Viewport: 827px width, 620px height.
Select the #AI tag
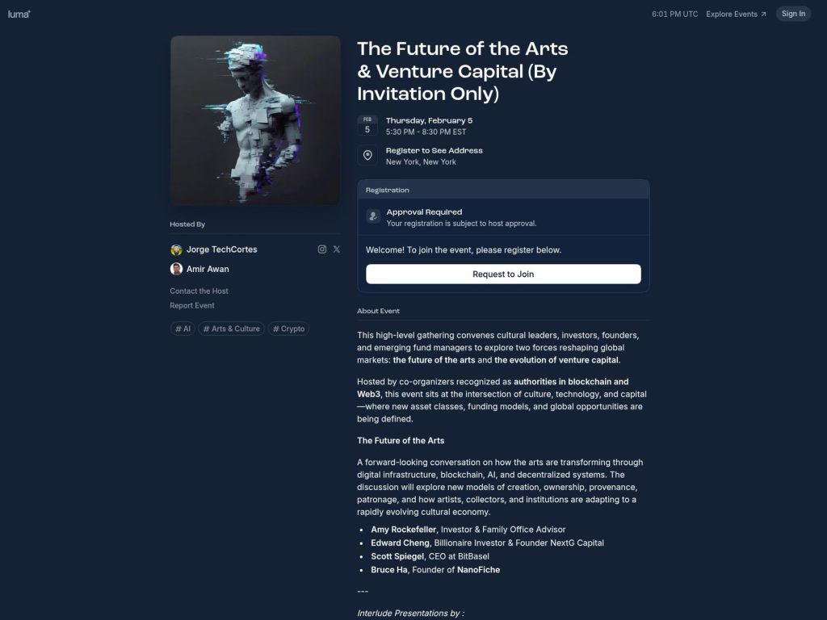click(x=183, y=329)
